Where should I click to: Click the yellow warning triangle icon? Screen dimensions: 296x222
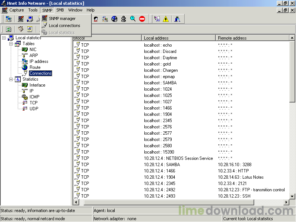(x=165, y=19)
